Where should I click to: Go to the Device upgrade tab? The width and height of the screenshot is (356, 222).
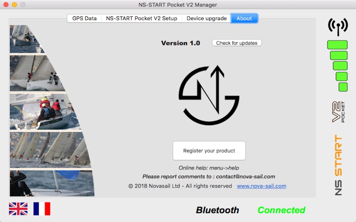[x=206, y=18]
